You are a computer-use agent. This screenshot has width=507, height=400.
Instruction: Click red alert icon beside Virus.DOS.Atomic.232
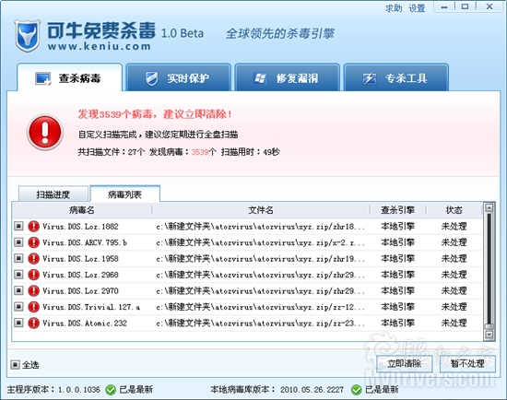(33, 323)
